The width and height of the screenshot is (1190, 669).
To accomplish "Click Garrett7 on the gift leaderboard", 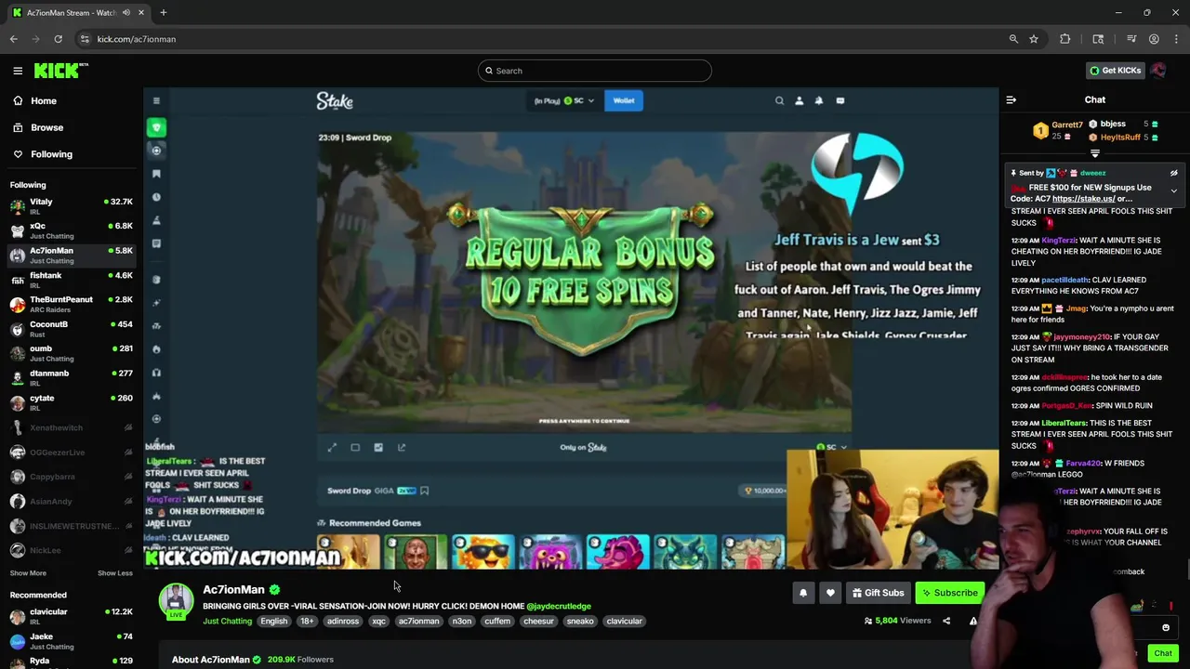I will [x=1067, y=125].
